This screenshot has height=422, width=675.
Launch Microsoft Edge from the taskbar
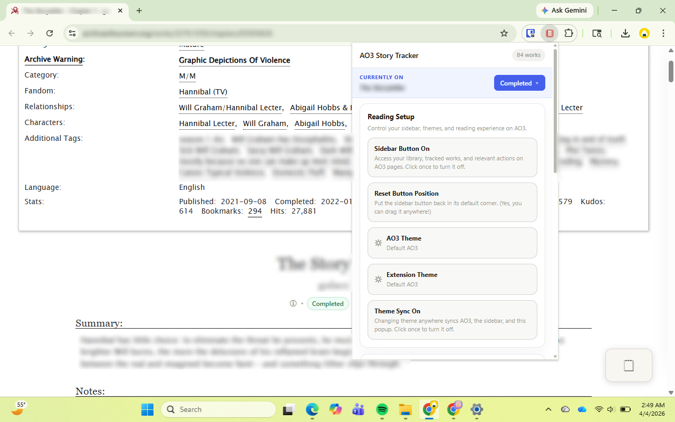312,409
